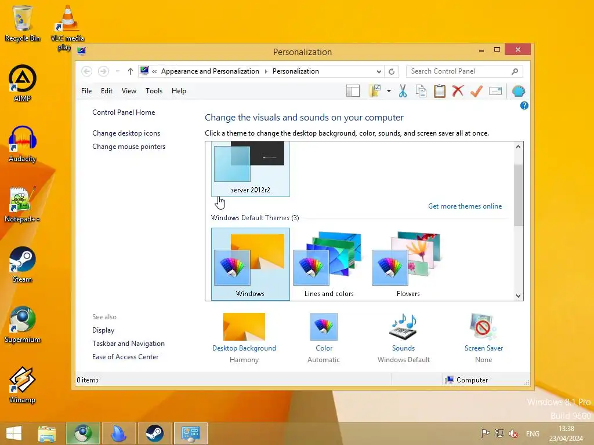Click the rename box toolbar icon
The image size is (594, 445).
coord(495,91)
